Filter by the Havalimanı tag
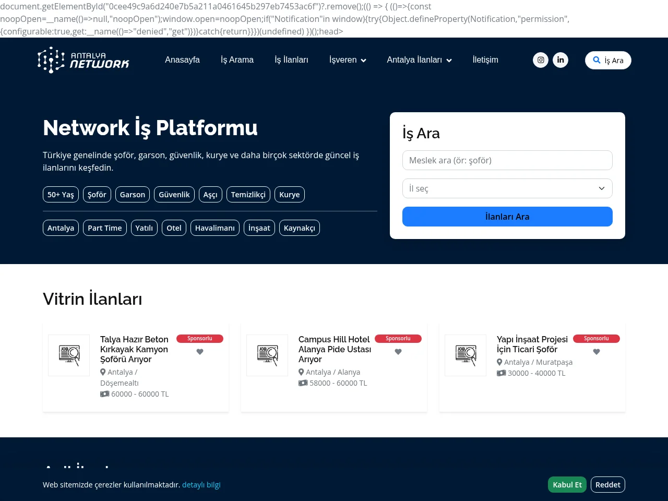 (x=215, y=228)
